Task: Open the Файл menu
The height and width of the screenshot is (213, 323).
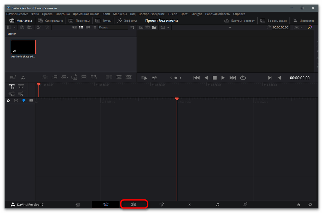Action: pos(35,14)
